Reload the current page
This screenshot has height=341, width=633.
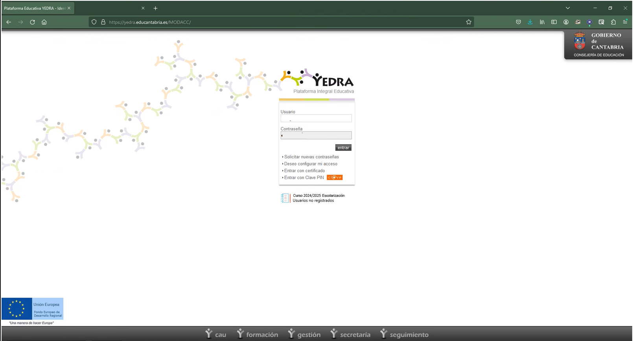tap(32, 22)
